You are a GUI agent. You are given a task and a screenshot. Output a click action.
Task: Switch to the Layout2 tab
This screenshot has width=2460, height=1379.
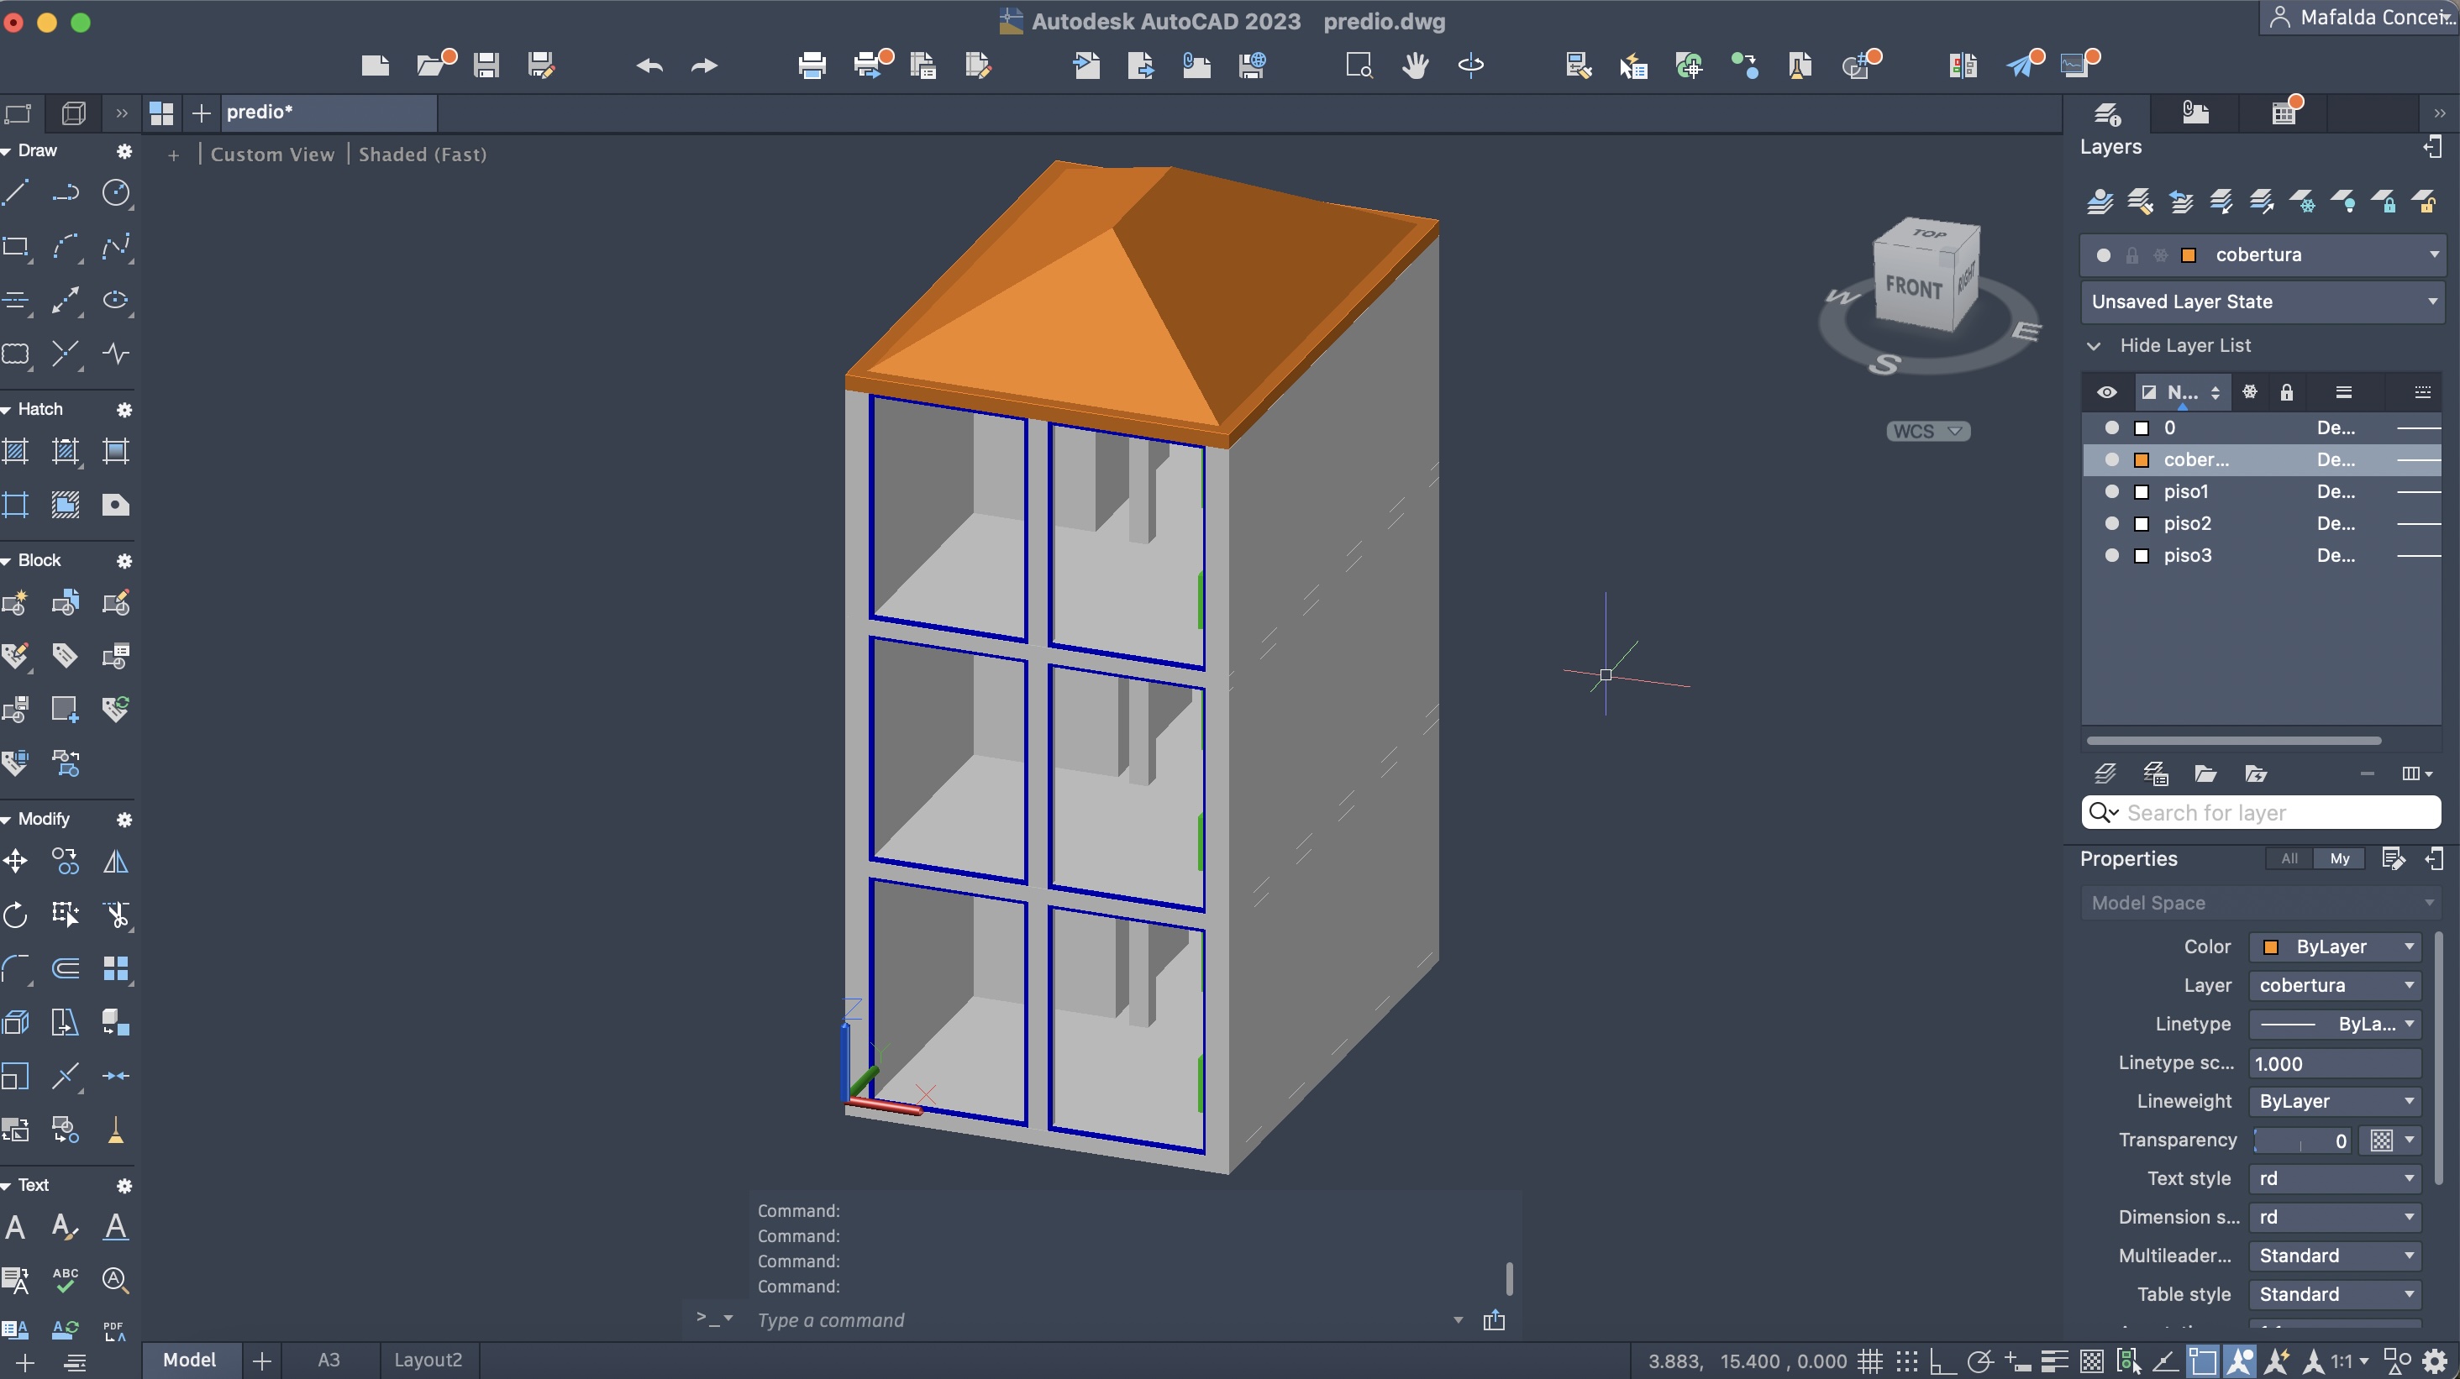[x=428, y=1360]
